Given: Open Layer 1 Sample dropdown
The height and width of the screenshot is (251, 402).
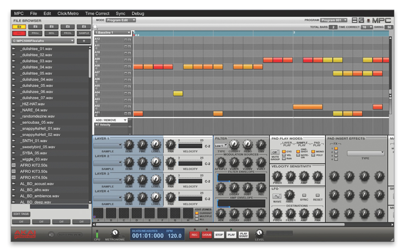Looking at the screenshot, I should click(x=107, y=146).
